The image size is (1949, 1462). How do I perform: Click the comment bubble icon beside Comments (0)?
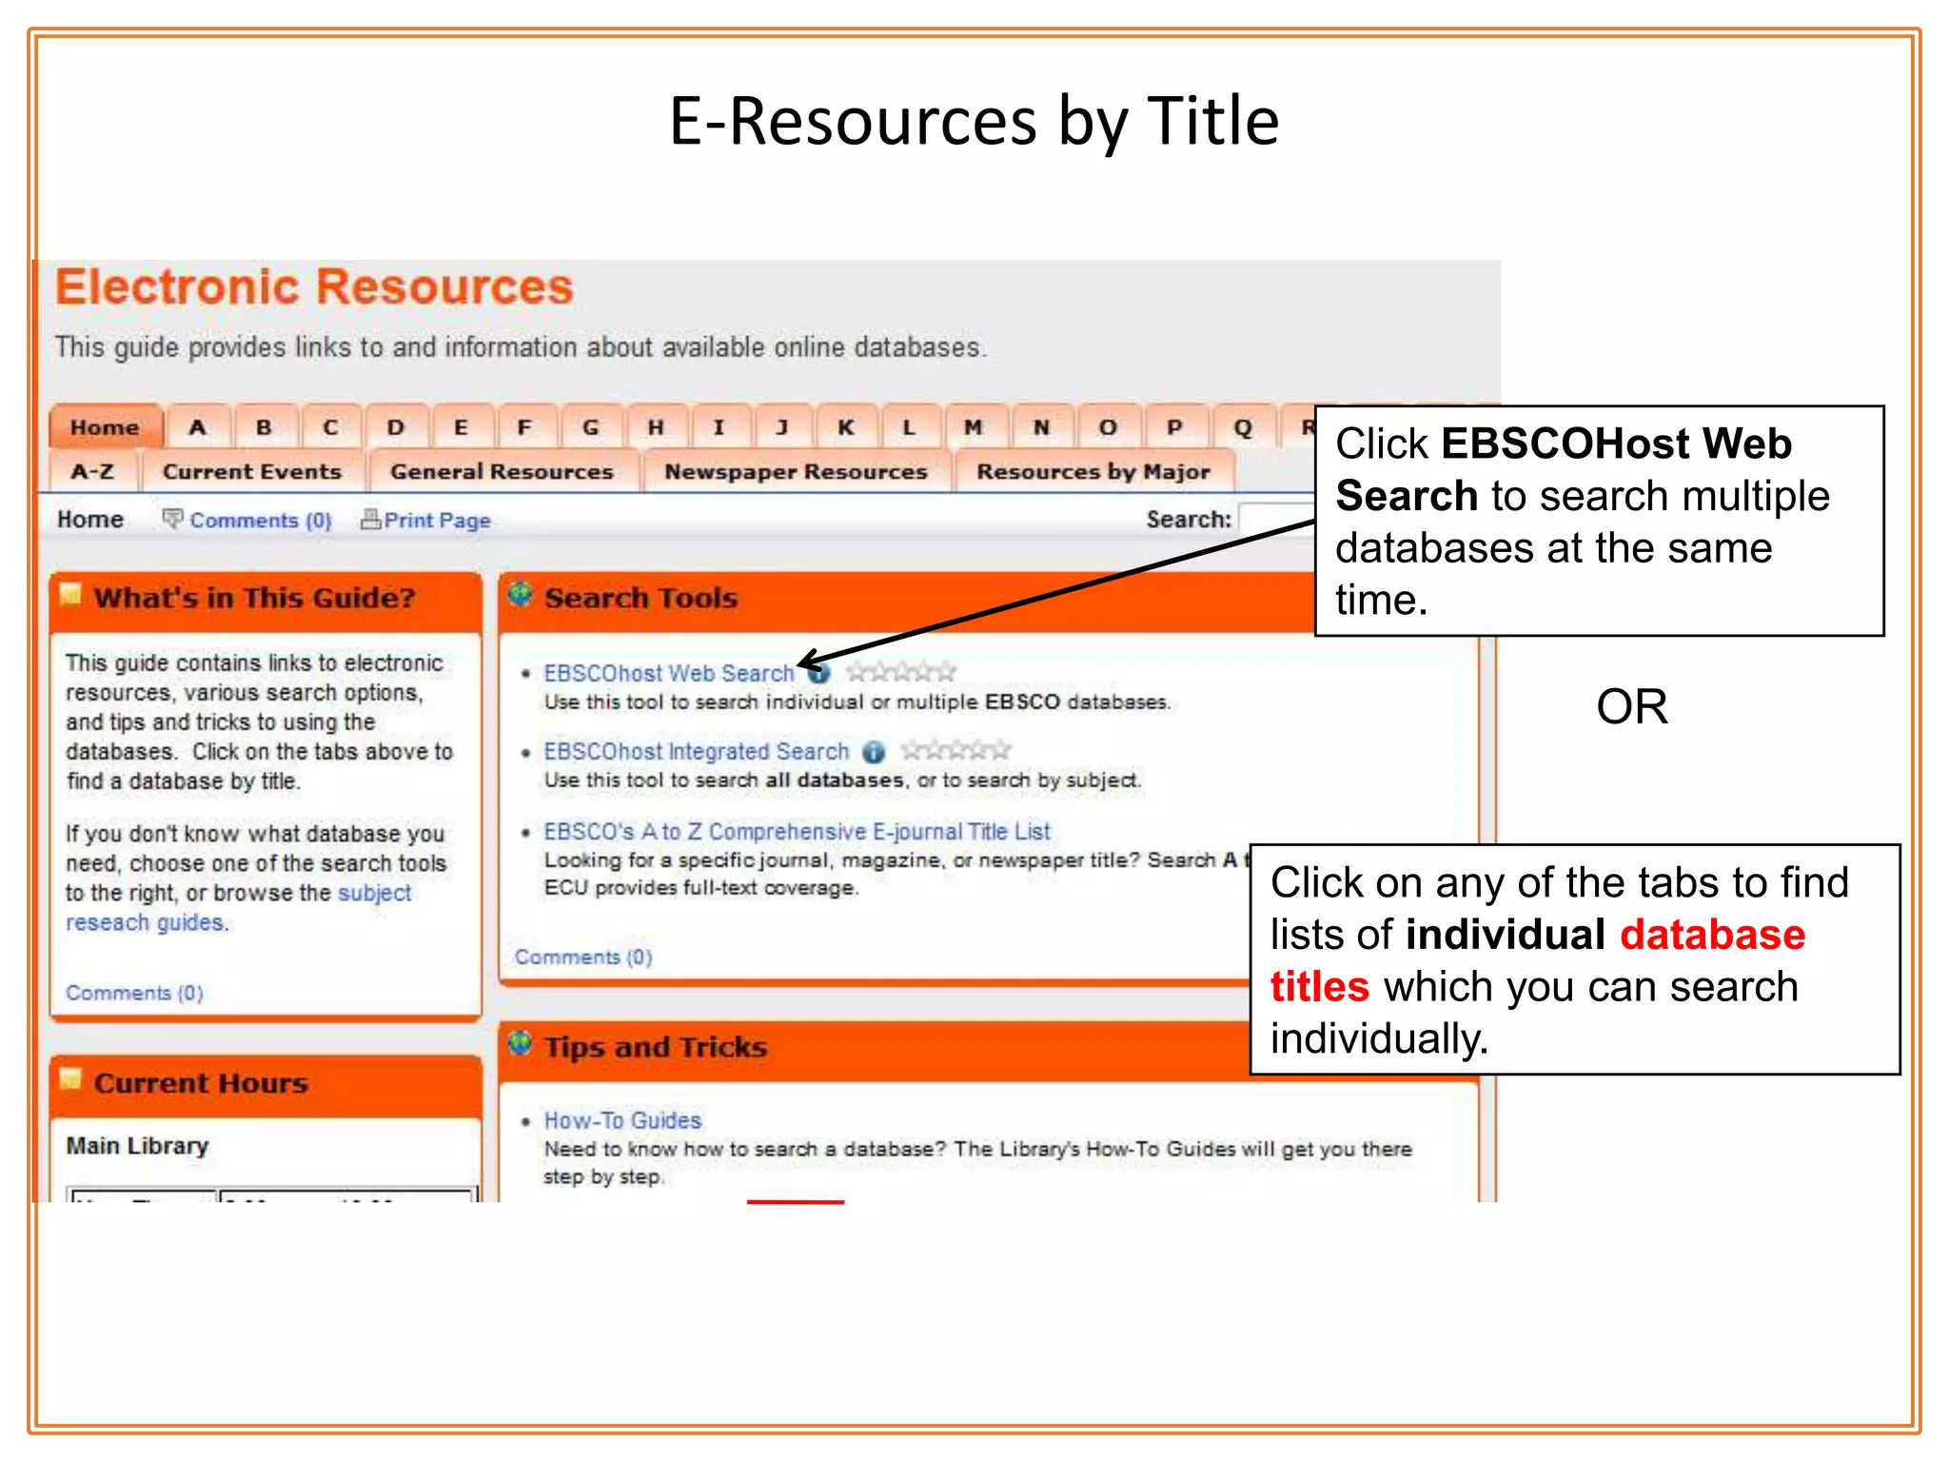pyautogui.click(x=172, y=518)
